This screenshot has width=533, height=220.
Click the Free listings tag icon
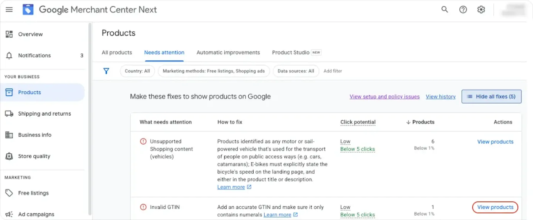click(9, 193)
